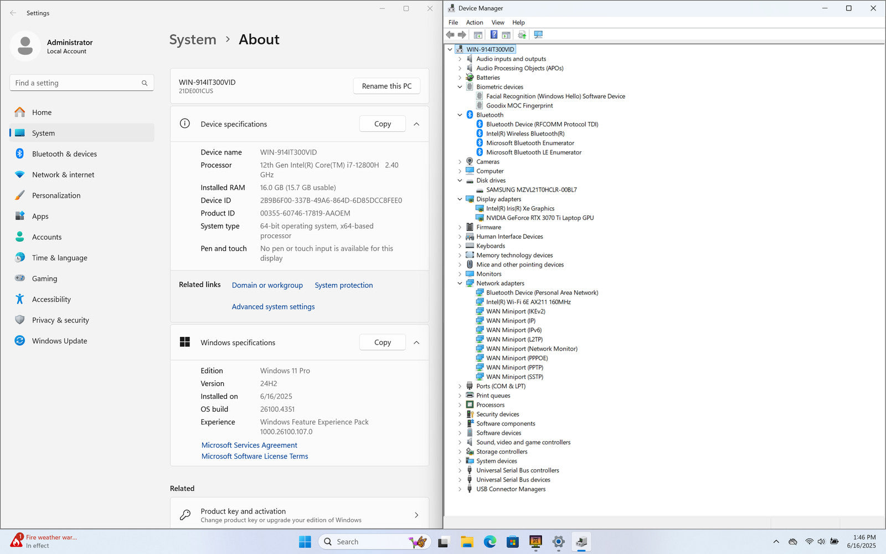Open the Action menu in Device Manager

point(474,23)
